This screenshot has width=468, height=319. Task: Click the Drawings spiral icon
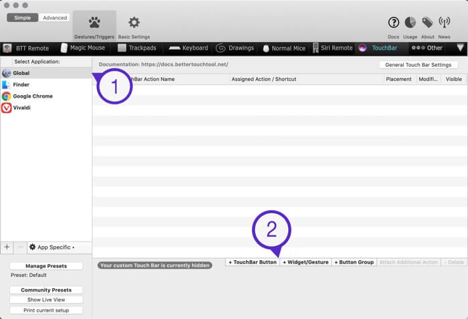click(221, 48)
